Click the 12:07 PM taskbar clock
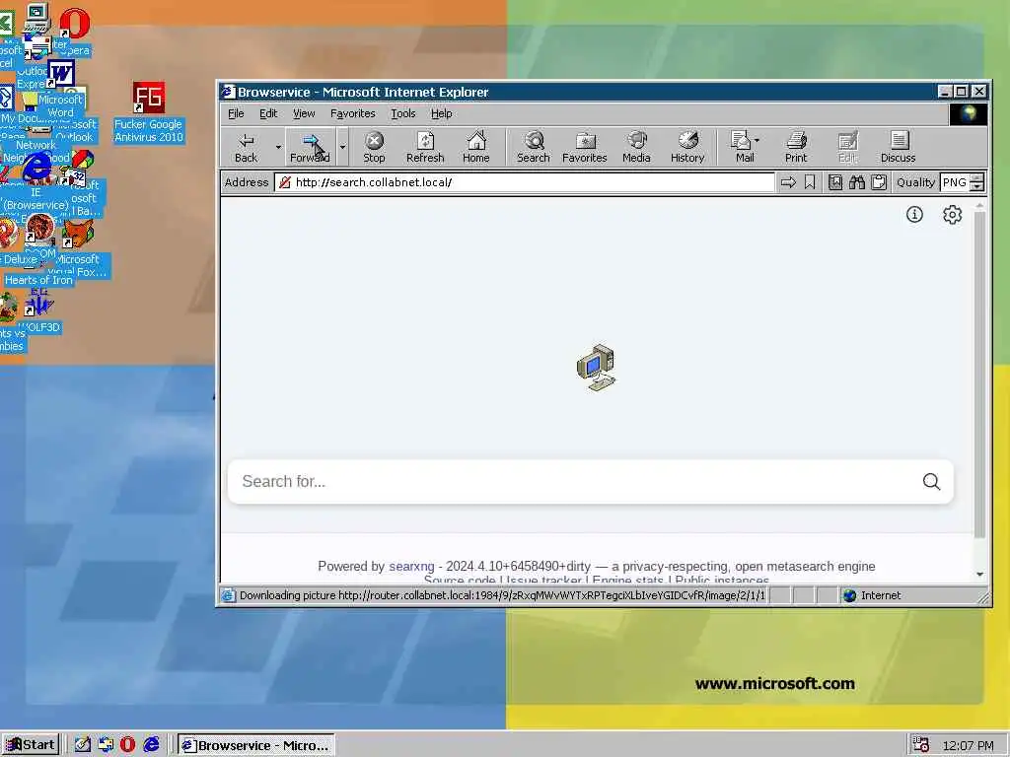 (969, 745)
